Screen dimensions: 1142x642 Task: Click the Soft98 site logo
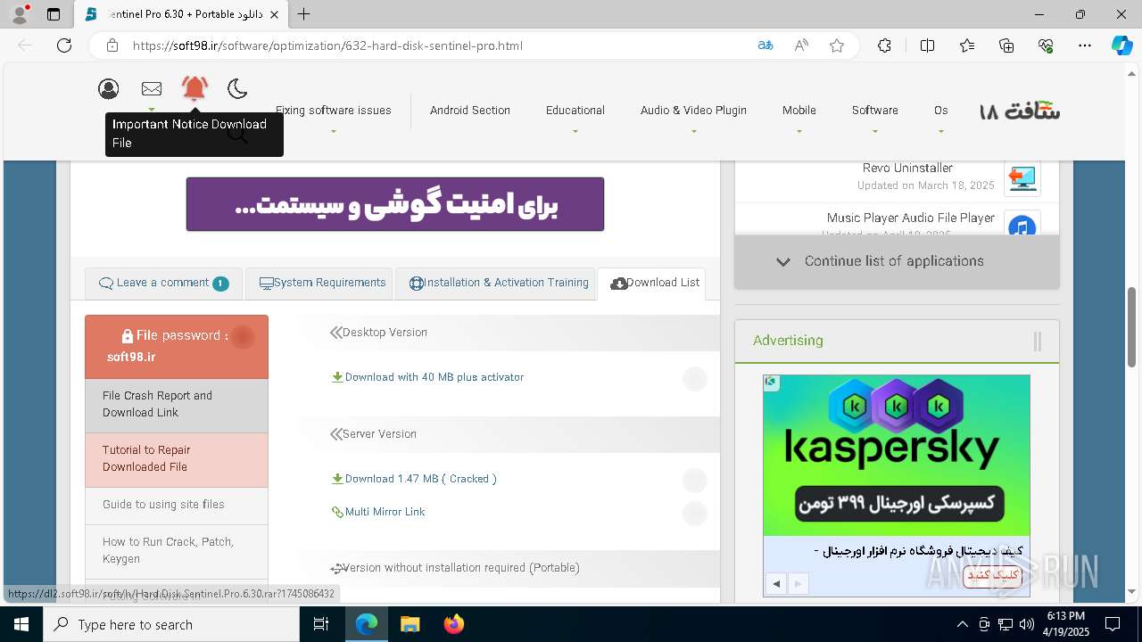1020,111
